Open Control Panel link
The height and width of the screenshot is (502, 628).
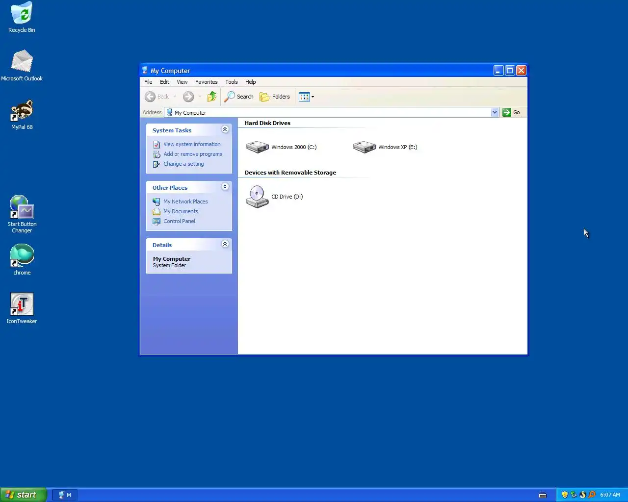click(x=179, y=221)
